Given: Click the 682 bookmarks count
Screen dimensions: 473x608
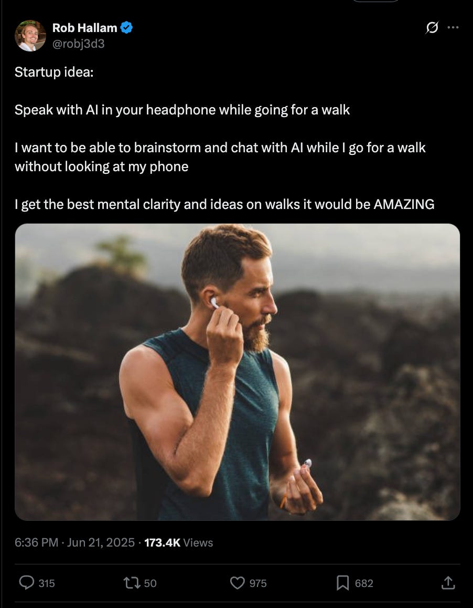Looking at the screenshot, I should click(364, 583).
